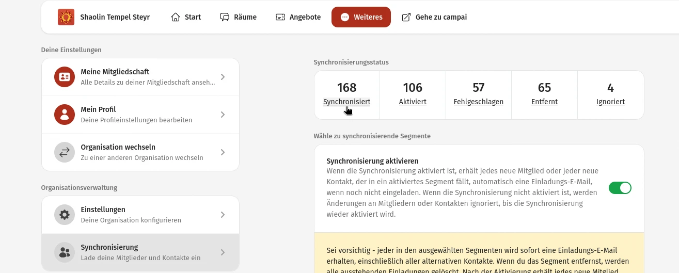Click the number 106 count
Viewport: 679px width, 273px height.
click(413, 87)
